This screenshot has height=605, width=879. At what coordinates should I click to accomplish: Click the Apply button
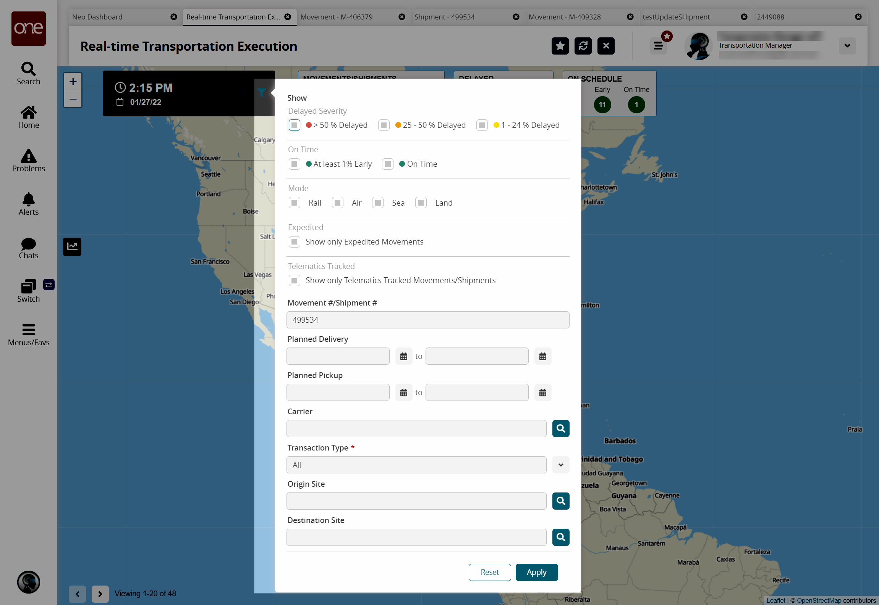click(536, 572)
